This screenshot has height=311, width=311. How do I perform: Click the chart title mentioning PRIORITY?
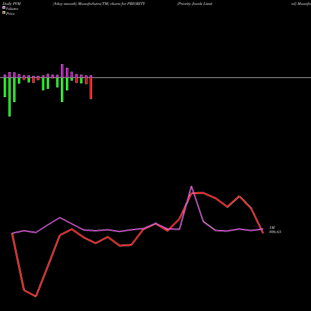coord(99,4)
